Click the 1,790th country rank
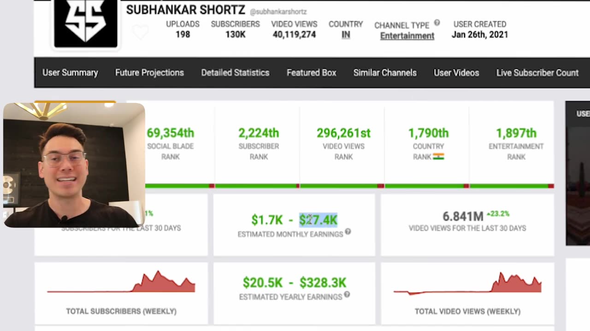The height and width of the screenshot is (331, 590). (x=428, y=133)
